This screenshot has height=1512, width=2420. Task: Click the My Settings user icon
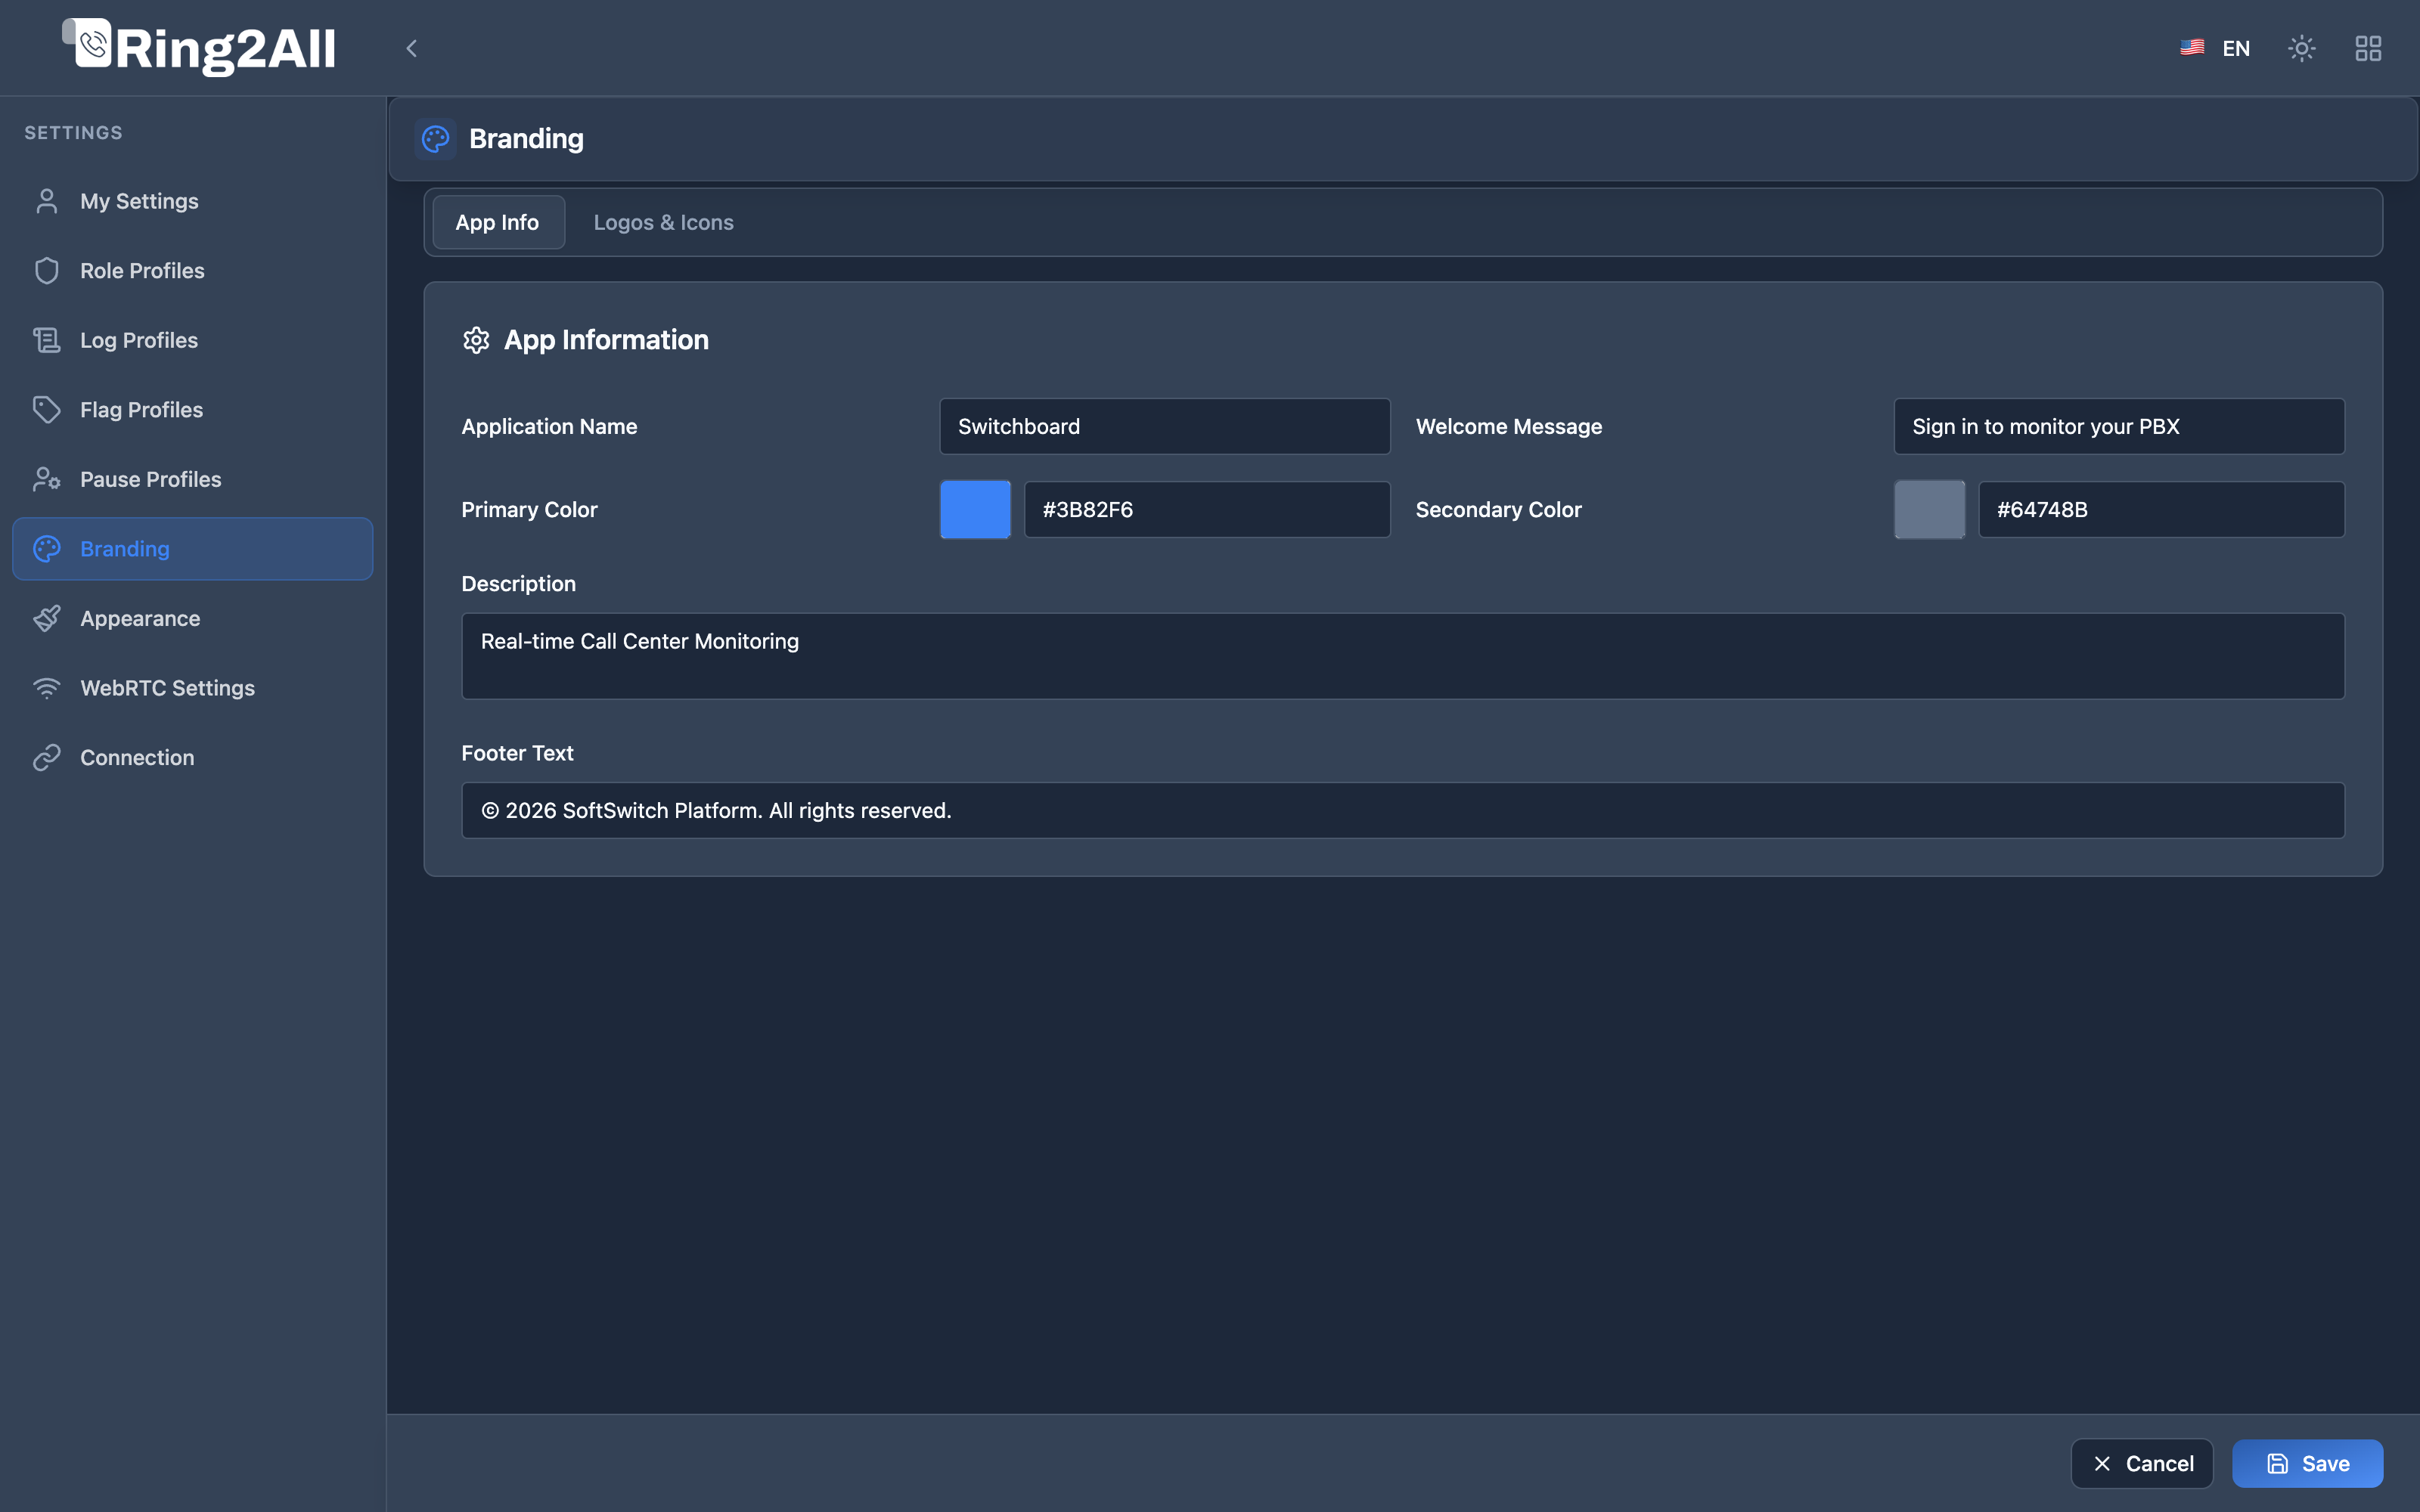point(47,201)
